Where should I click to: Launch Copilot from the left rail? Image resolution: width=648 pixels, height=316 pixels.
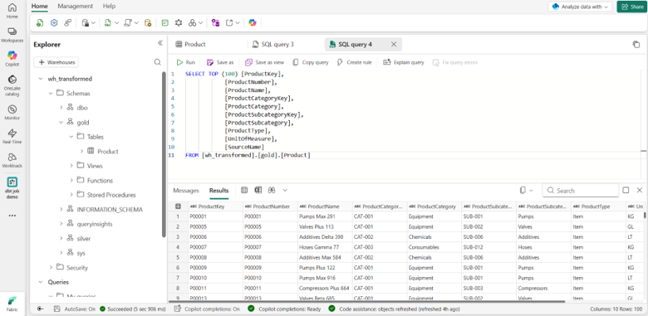(x=12, y=59)
